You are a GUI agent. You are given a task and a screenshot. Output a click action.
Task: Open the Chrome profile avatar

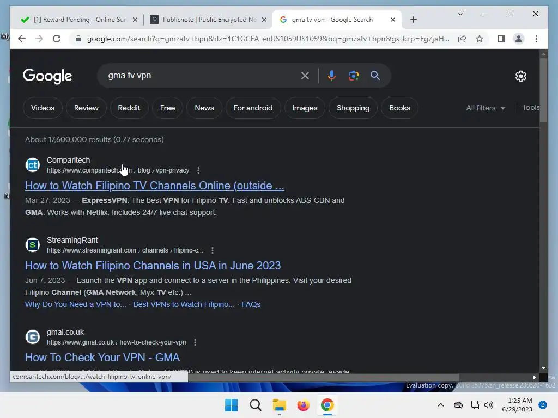[519, 39]
